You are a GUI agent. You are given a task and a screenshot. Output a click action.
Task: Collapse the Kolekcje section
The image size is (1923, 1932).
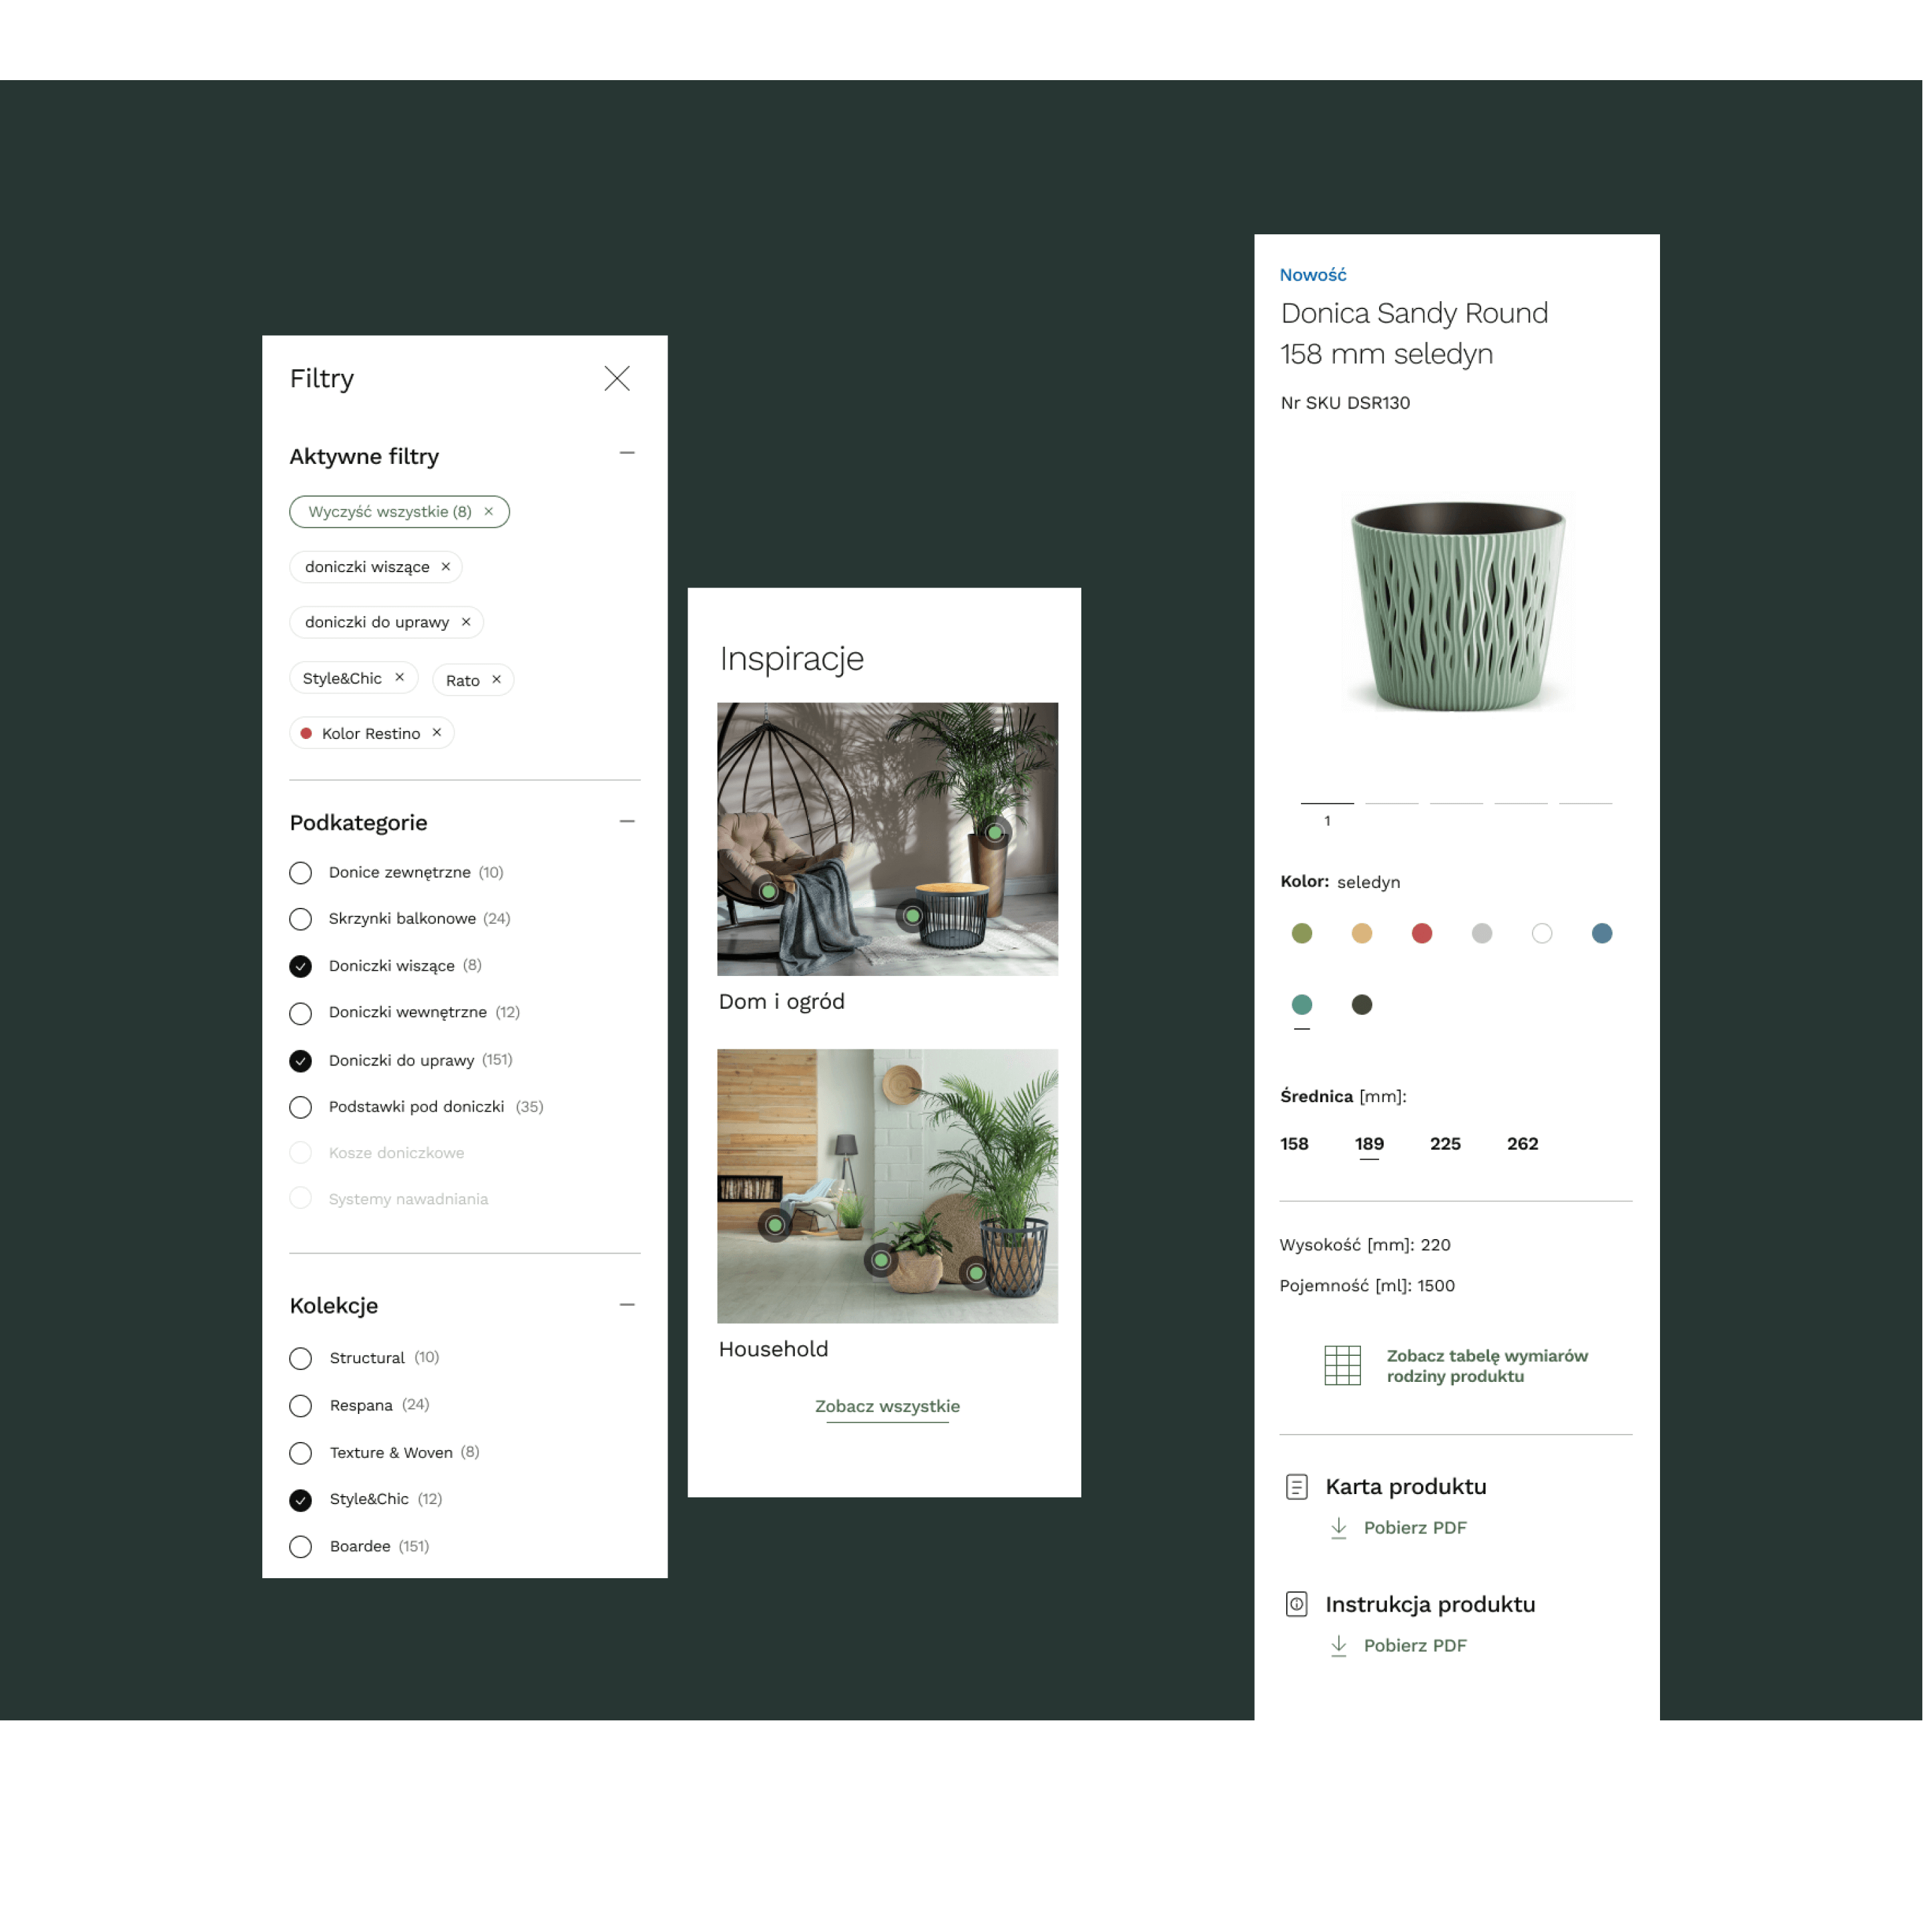(627, 1304)
